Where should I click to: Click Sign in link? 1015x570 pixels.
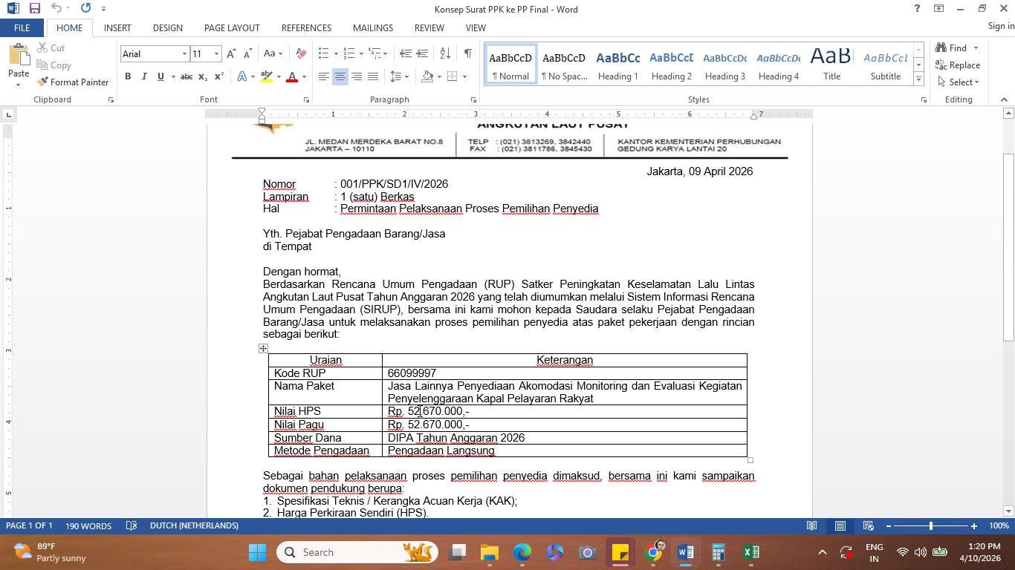(1001, 26)
